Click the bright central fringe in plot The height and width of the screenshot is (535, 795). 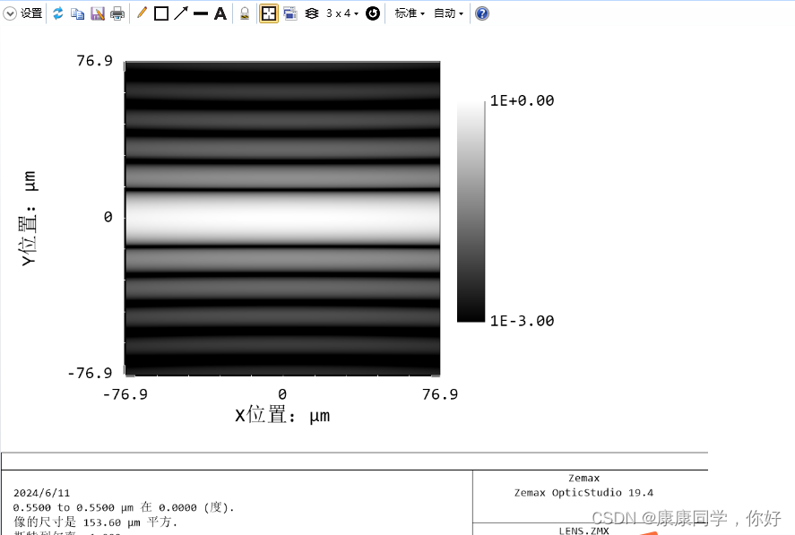(282, 218)
